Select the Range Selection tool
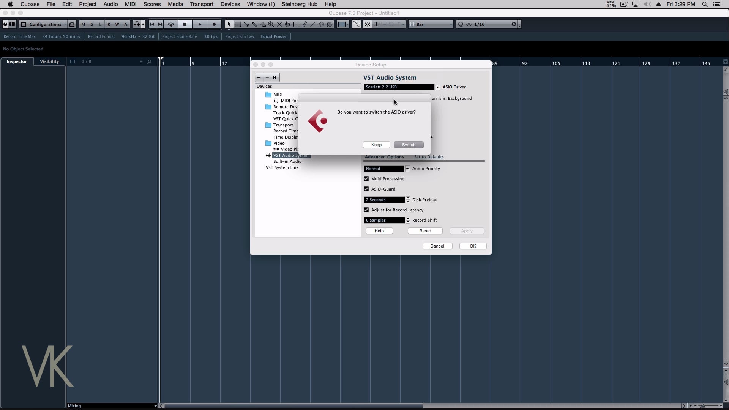 (x=238, y=24)
